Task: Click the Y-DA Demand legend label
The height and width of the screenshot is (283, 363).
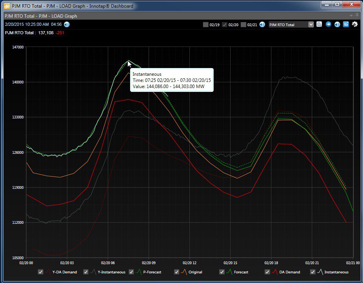Action: tap(65, 272)
